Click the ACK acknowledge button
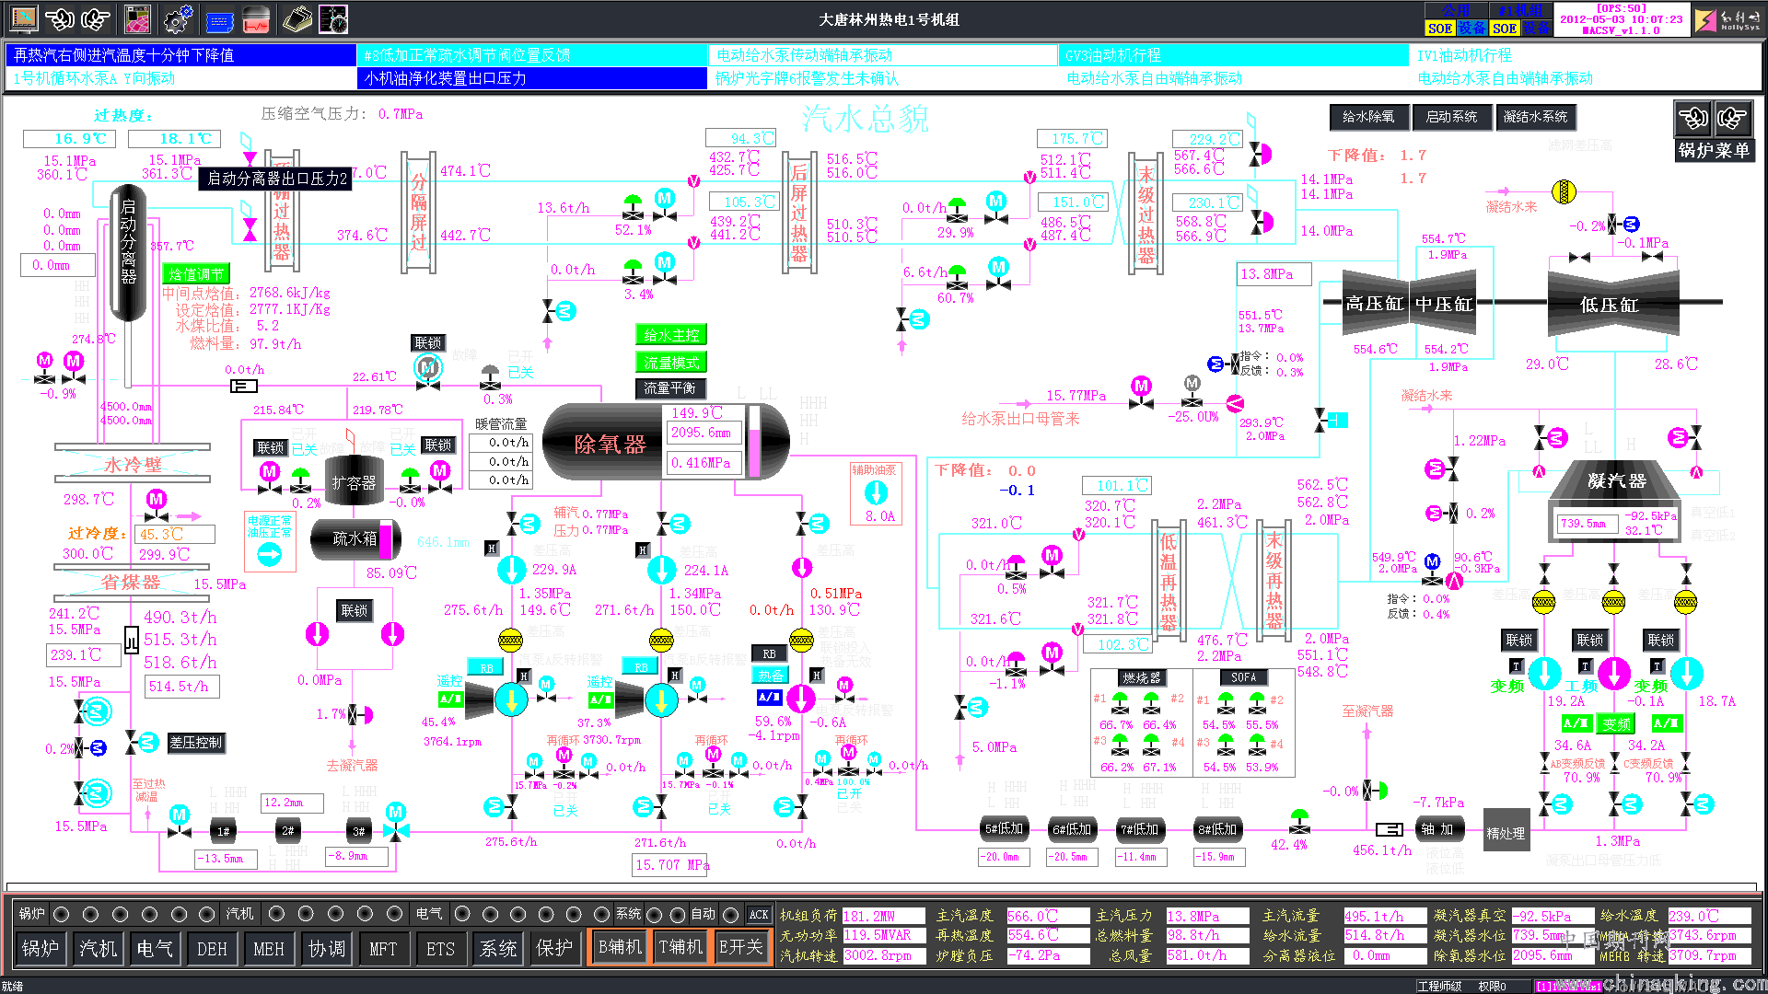The image size is (1768, 994). [759, 914]
